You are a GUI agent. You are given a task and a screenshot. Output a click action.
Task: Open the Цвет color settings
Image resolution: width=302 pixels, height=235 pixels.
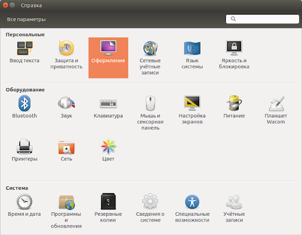(108, 150)
